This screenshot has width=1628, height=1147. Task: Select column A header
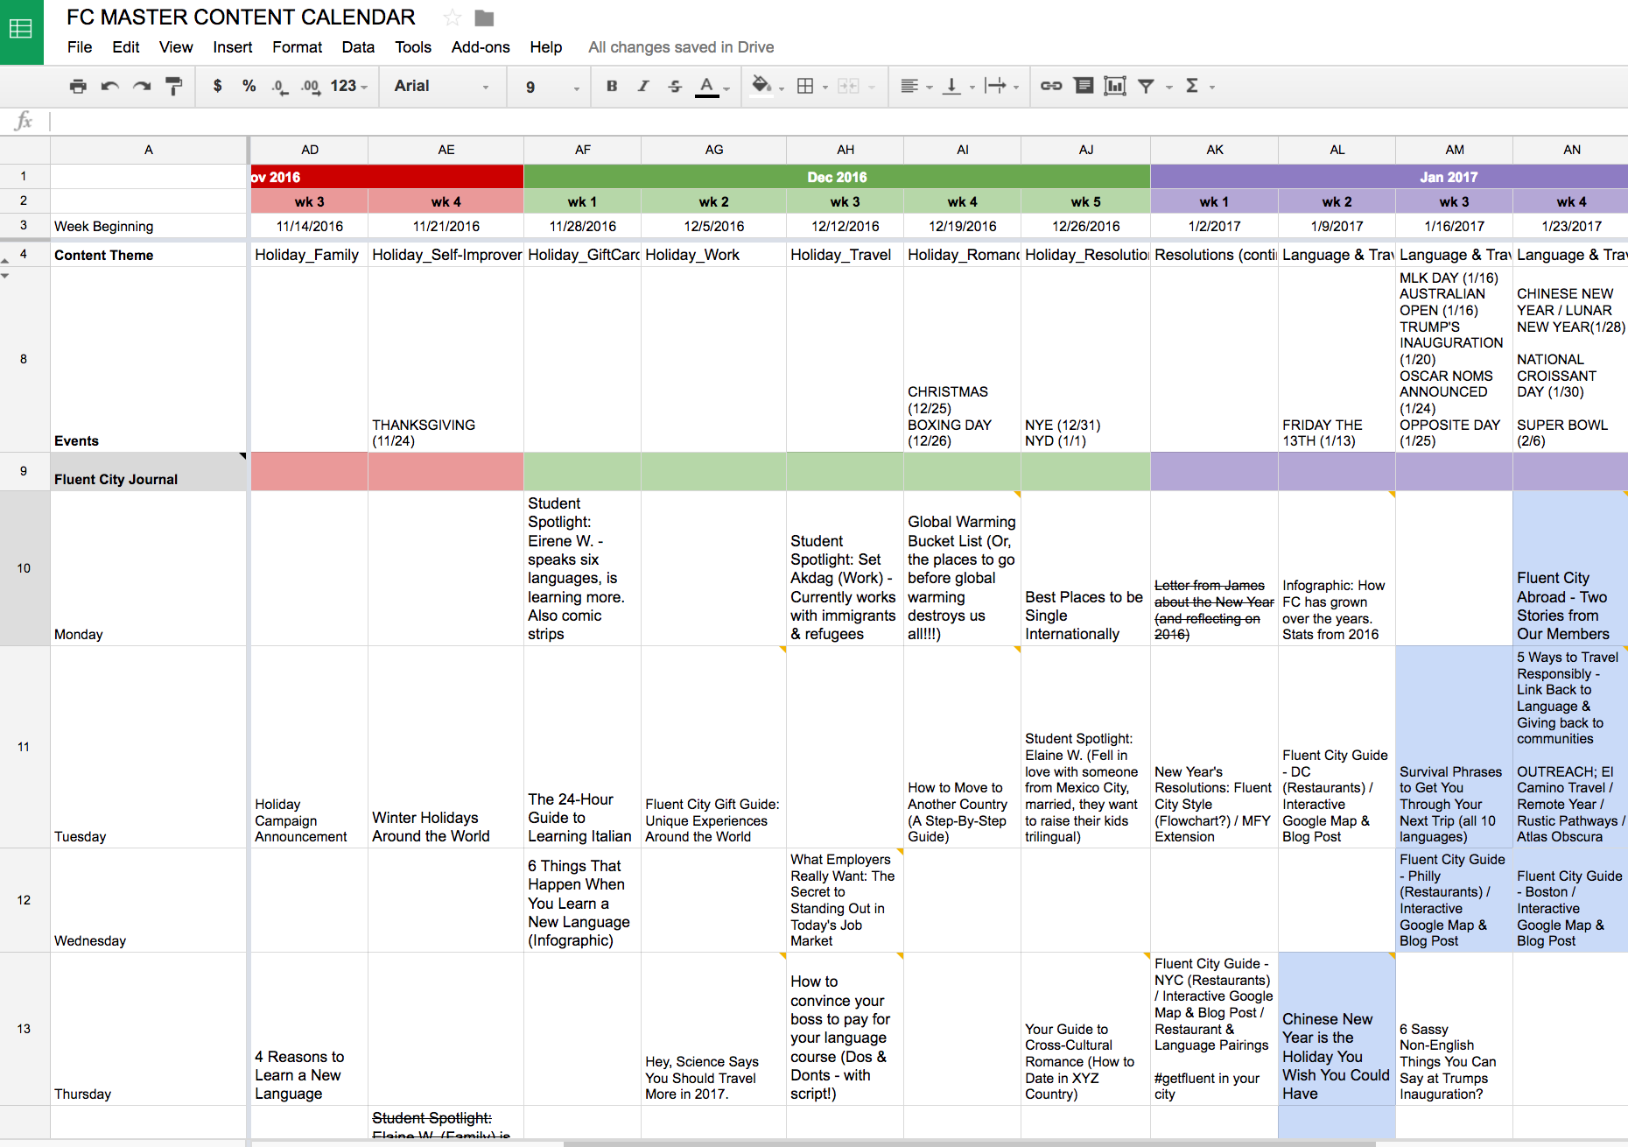(149, 150)
